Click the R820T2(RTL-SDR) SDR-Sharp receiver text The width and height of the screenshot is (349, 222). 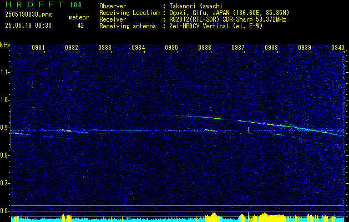[227, 19]
